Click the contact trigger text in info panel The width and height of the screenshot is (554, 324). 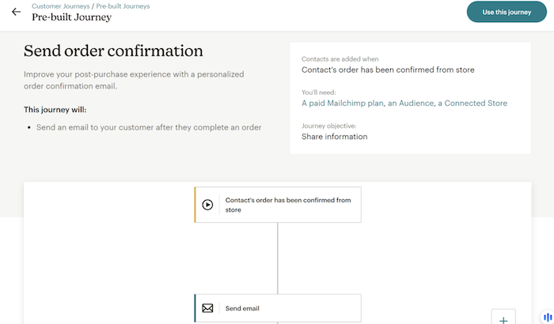point(388,70)
